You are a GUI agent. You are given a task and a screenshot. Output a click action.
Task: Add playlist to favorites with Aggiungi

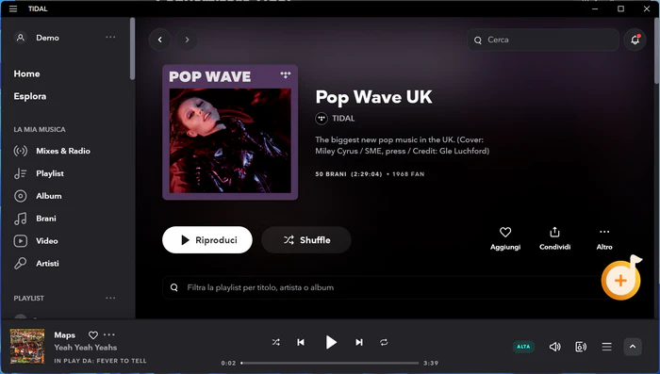coord(505,238)
